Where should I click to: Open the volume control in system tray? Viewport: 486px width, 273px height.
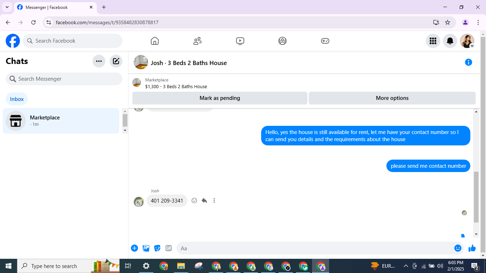pos(440,266)
